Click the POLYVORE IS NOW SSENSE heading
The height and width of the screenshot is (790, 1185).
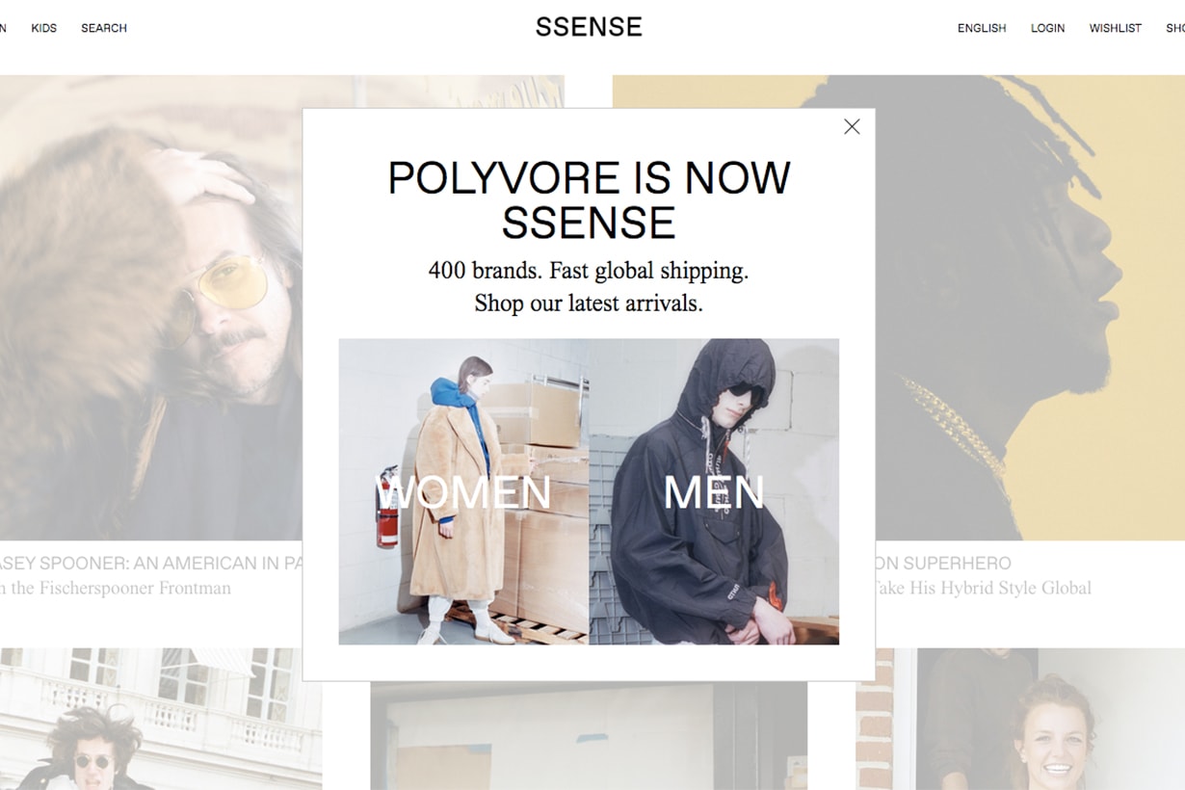point(589,200)
